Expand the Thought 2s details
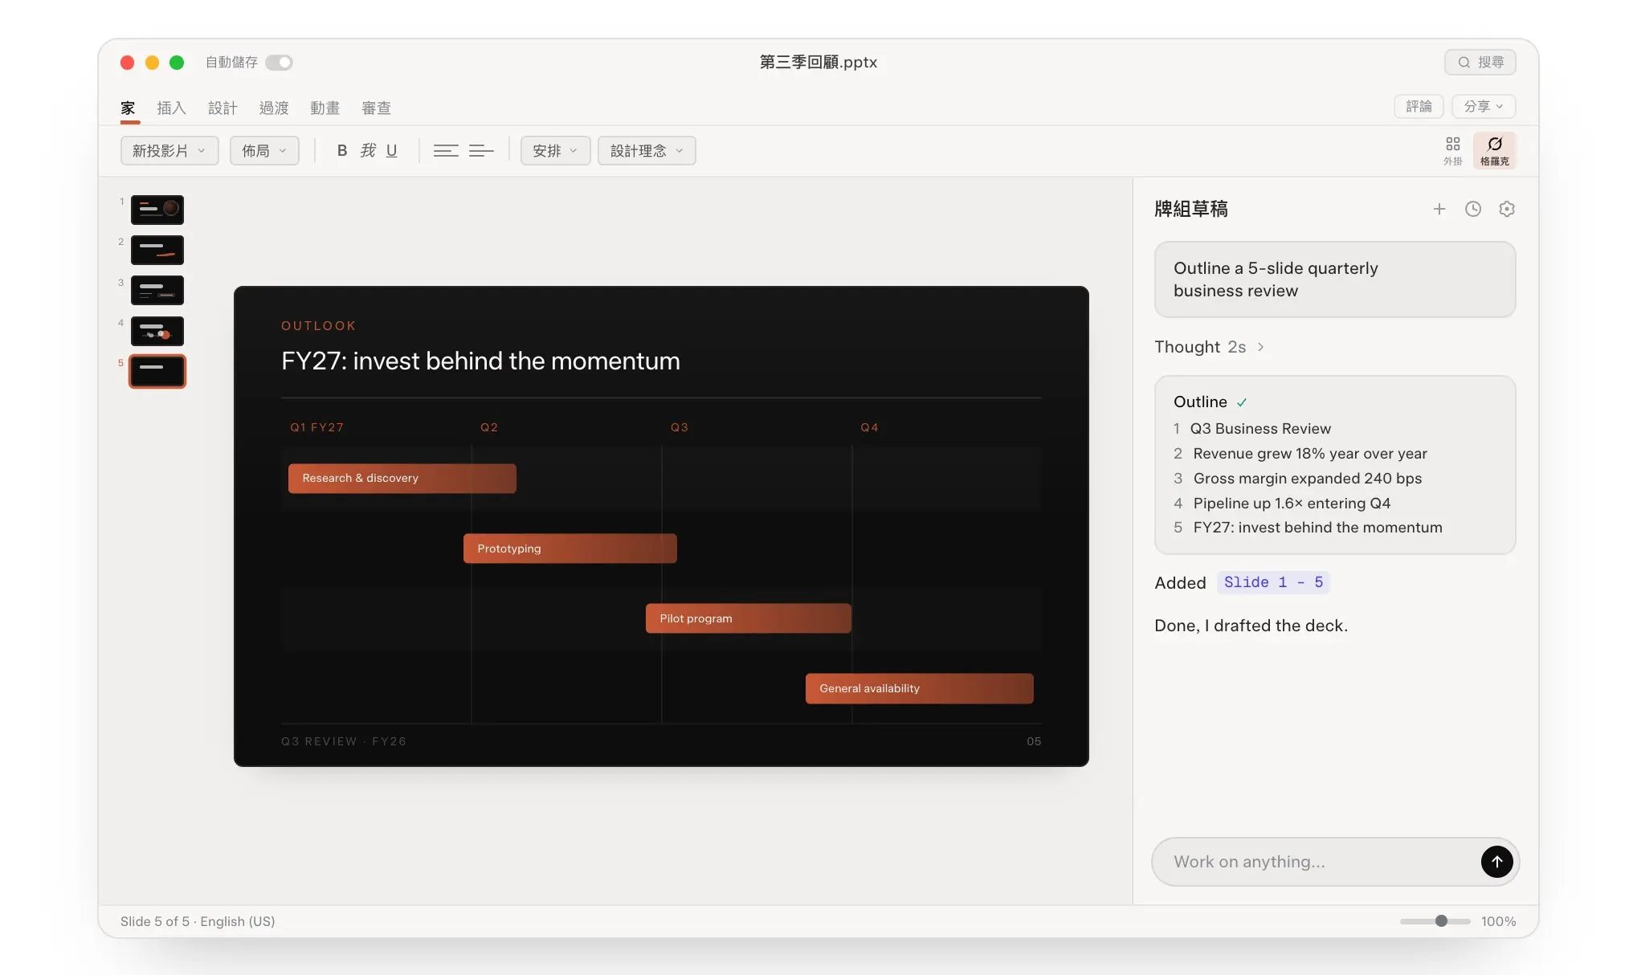Image resolution: width=1629 pixels, height=975 pixels. (1210, 347)
